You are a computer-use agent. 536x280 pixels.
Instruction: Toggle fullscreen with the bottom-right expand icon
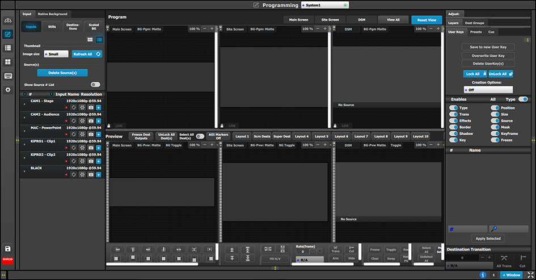click(530, 275)
